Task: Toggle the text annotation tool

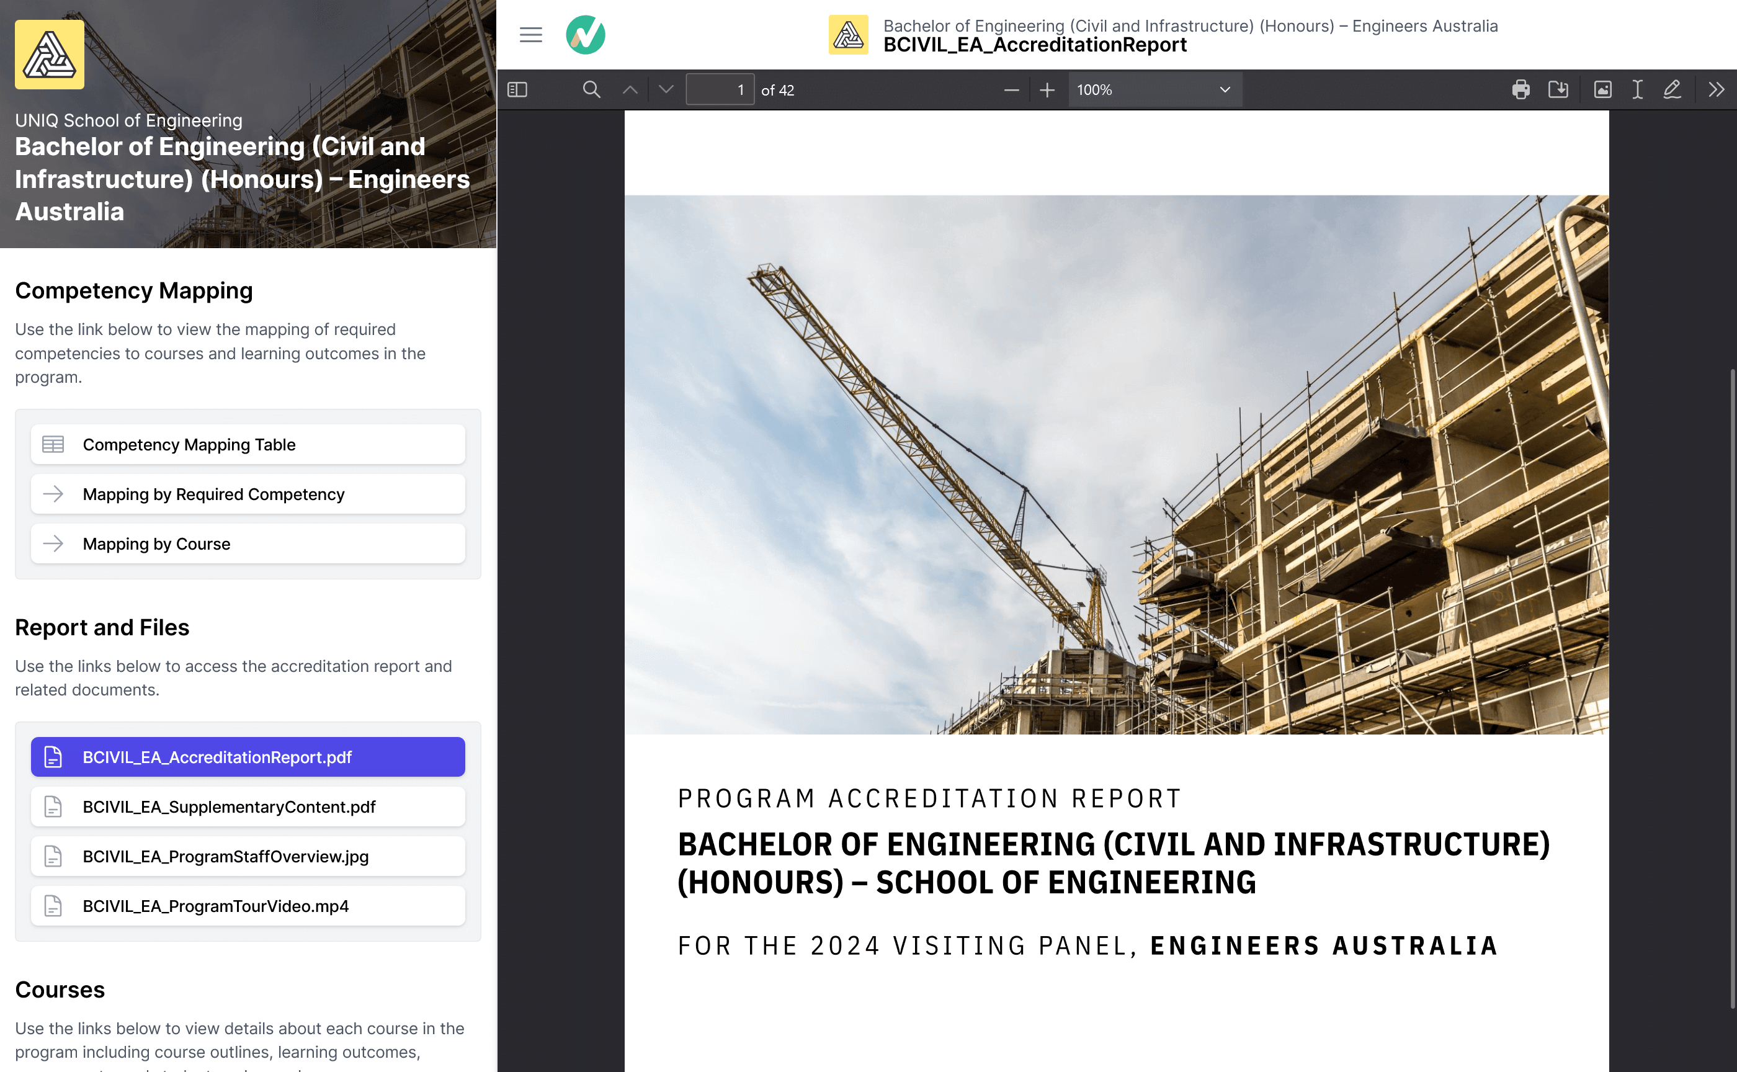Action: [1638, 90]
